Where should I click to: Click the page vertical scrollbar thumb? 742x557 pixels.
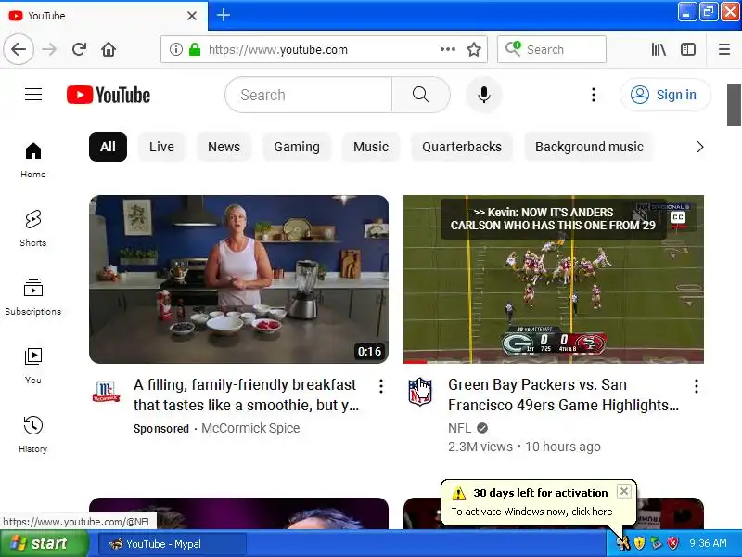pyautogui.click(x=734, y=105)
